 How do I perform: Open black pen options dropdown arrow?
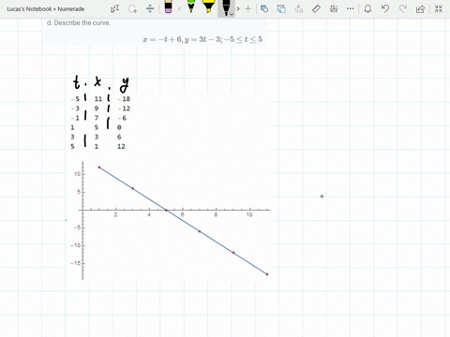[232, 14]
